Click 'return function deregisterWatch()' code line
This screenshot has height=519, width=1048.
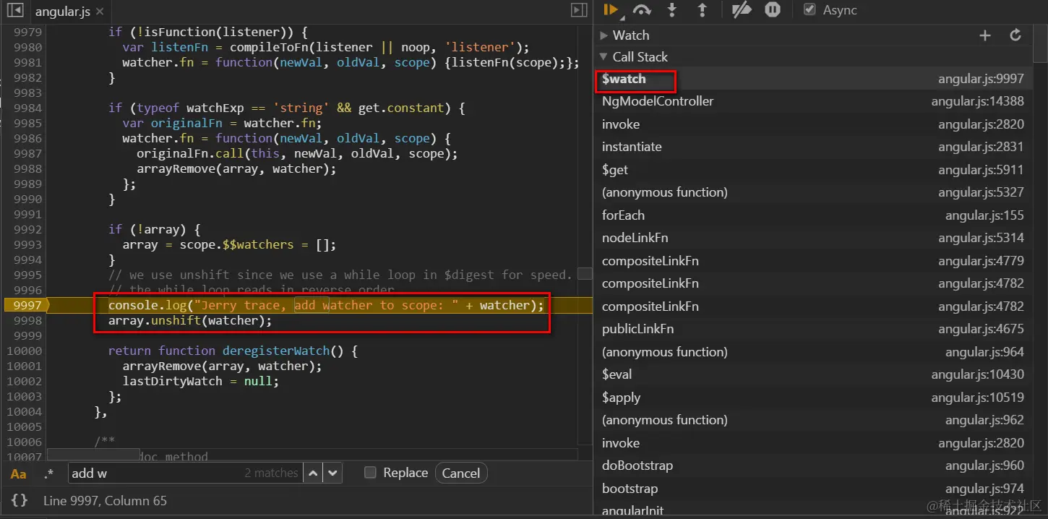click(233, 351)
